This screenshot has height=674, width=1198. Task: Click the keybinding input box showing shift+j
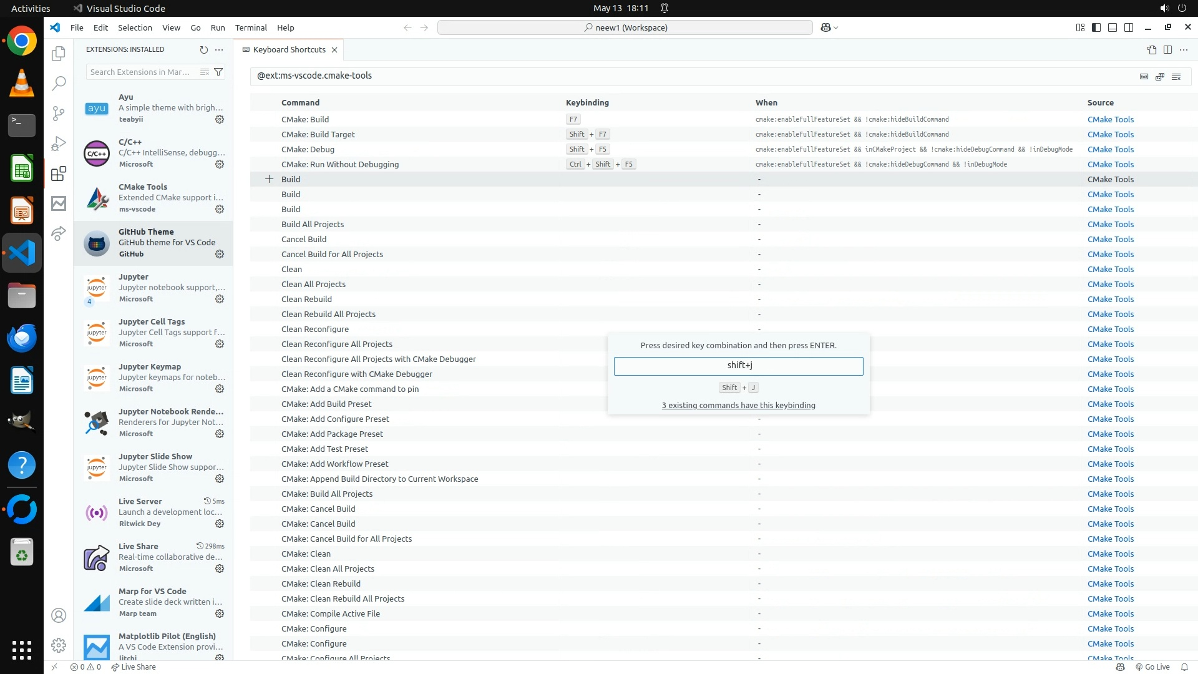coord(738,366)
